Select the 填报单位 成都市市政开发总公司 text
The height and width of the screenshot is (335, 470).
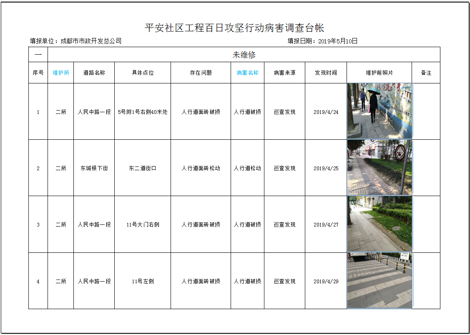point(75,41)
